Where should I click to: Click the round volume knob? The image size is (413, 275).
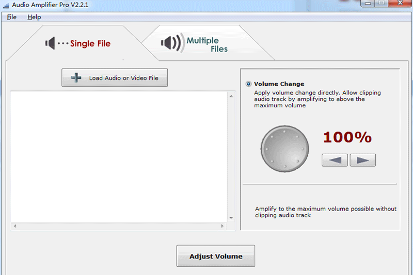pos(284,149)
